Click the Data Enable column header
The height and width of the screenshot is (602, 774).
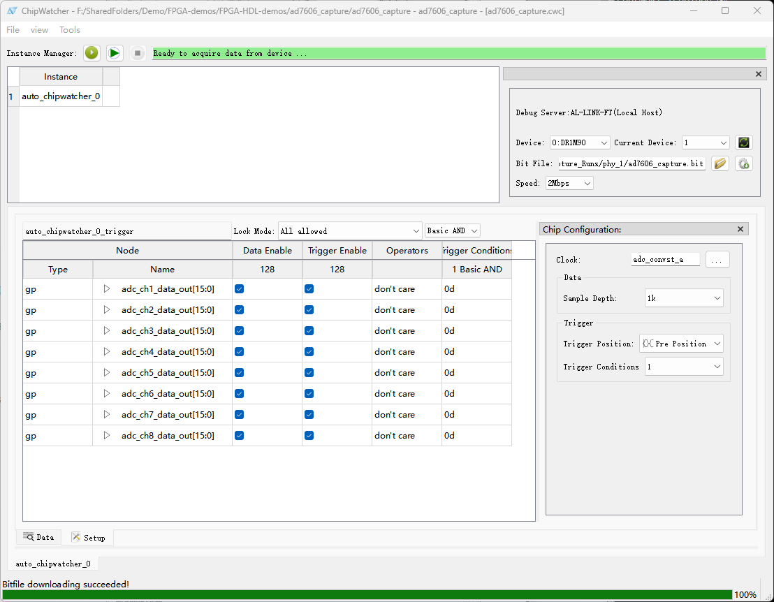268,250
